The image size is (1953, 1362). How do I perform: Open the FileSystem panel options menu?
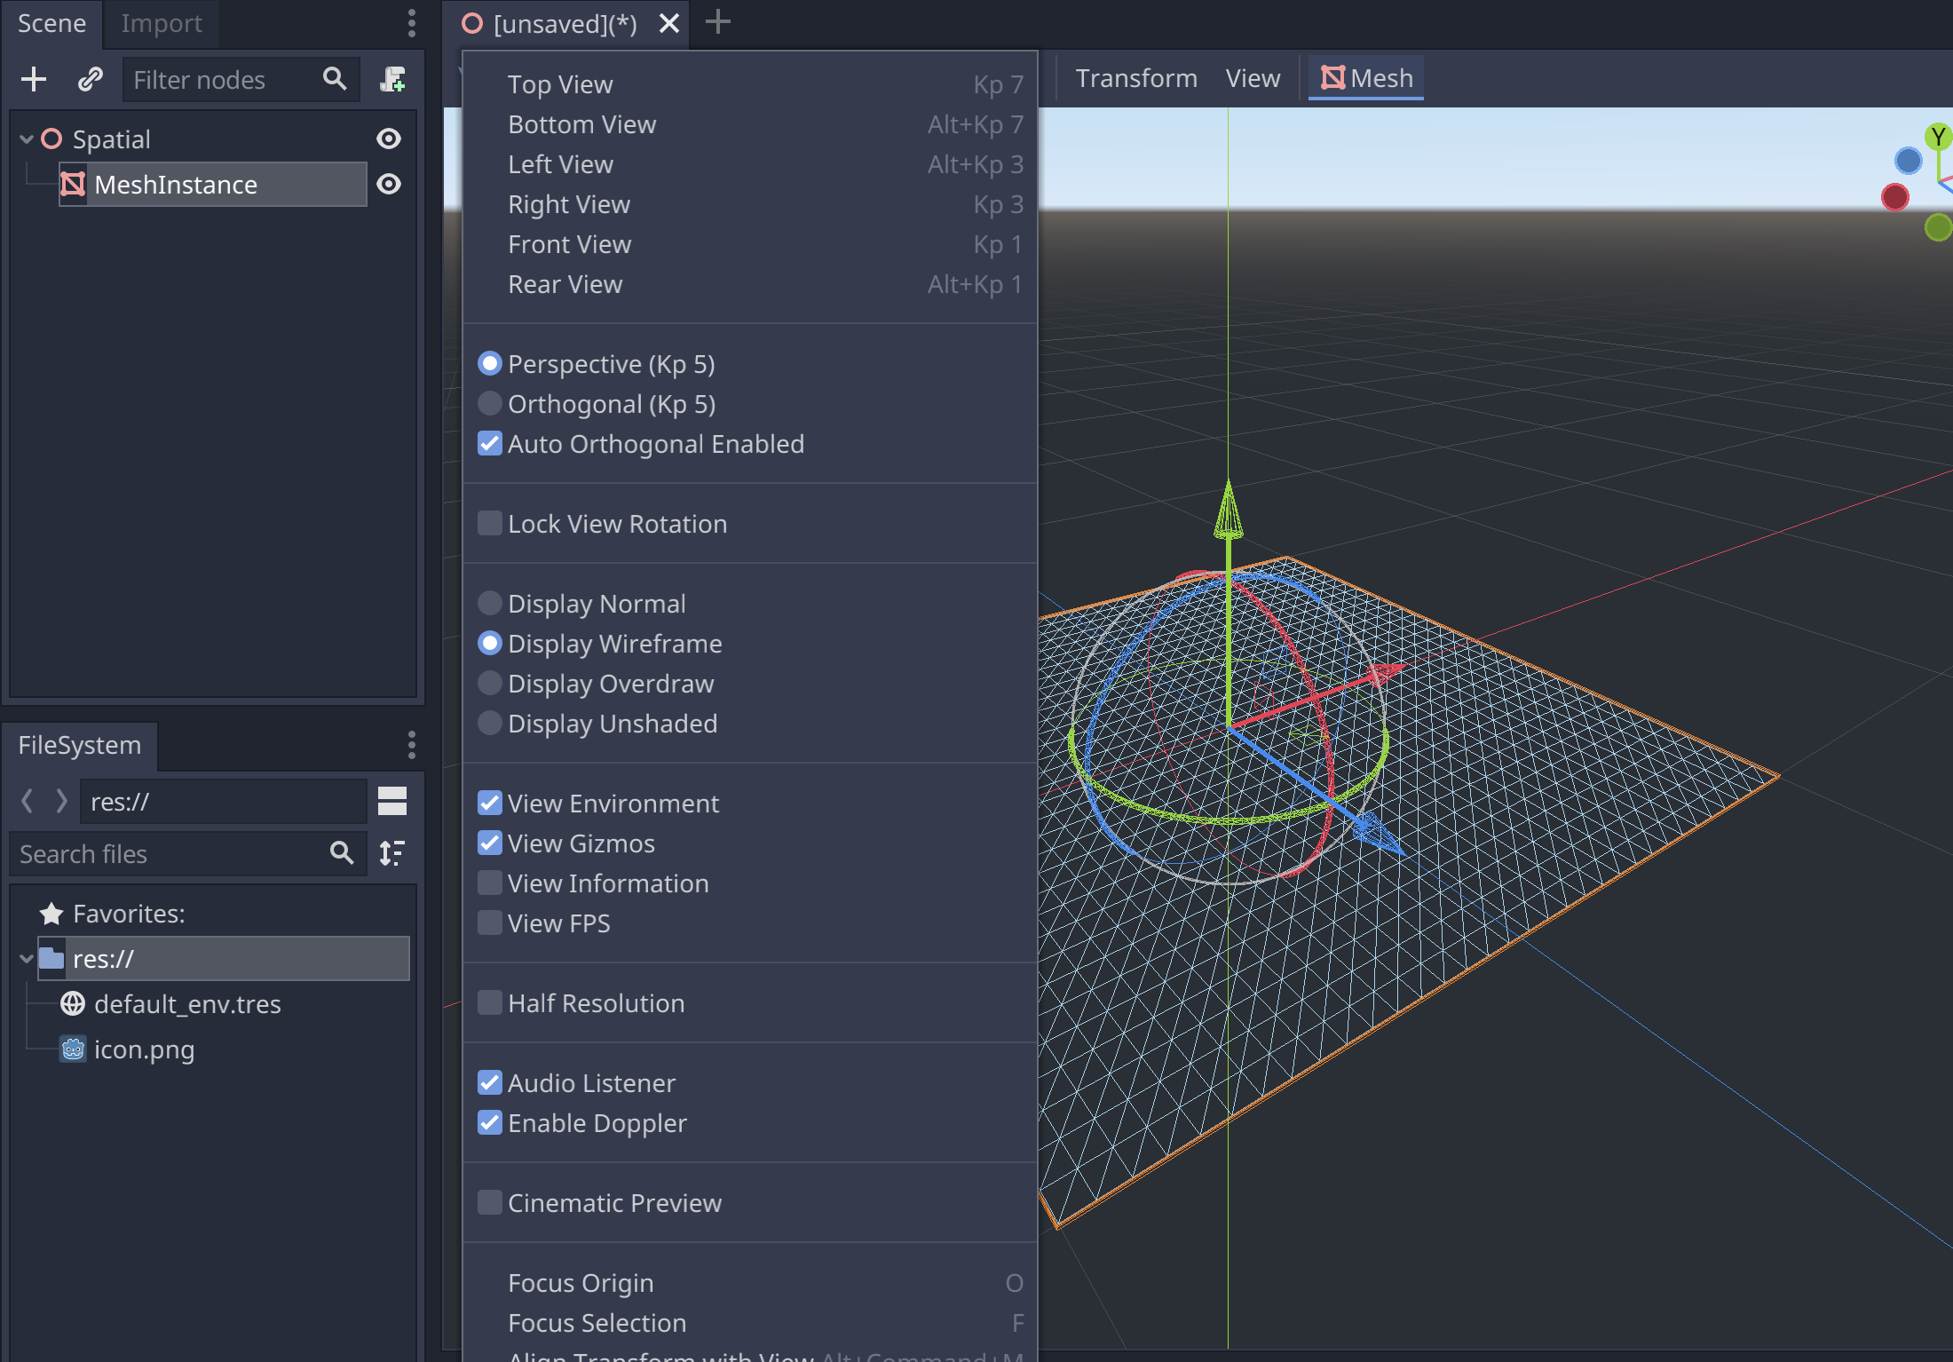coord(411,745)
